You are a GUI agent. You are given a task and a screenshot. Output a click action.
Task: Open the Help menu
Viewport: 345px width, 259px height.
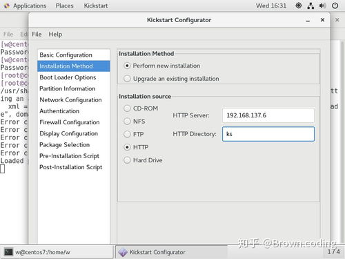(55, 35)
